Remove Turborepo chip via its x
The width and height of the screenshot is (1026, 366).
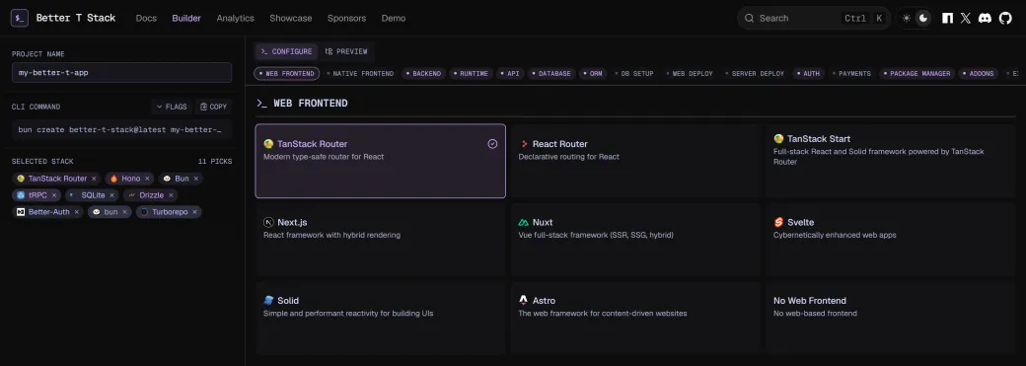(195, 212)
